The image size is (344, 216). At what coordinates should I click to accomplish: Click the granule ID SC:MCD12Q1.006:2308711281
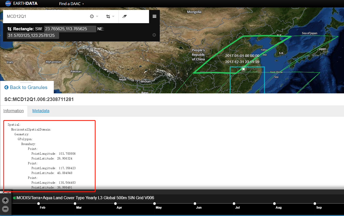39,99
